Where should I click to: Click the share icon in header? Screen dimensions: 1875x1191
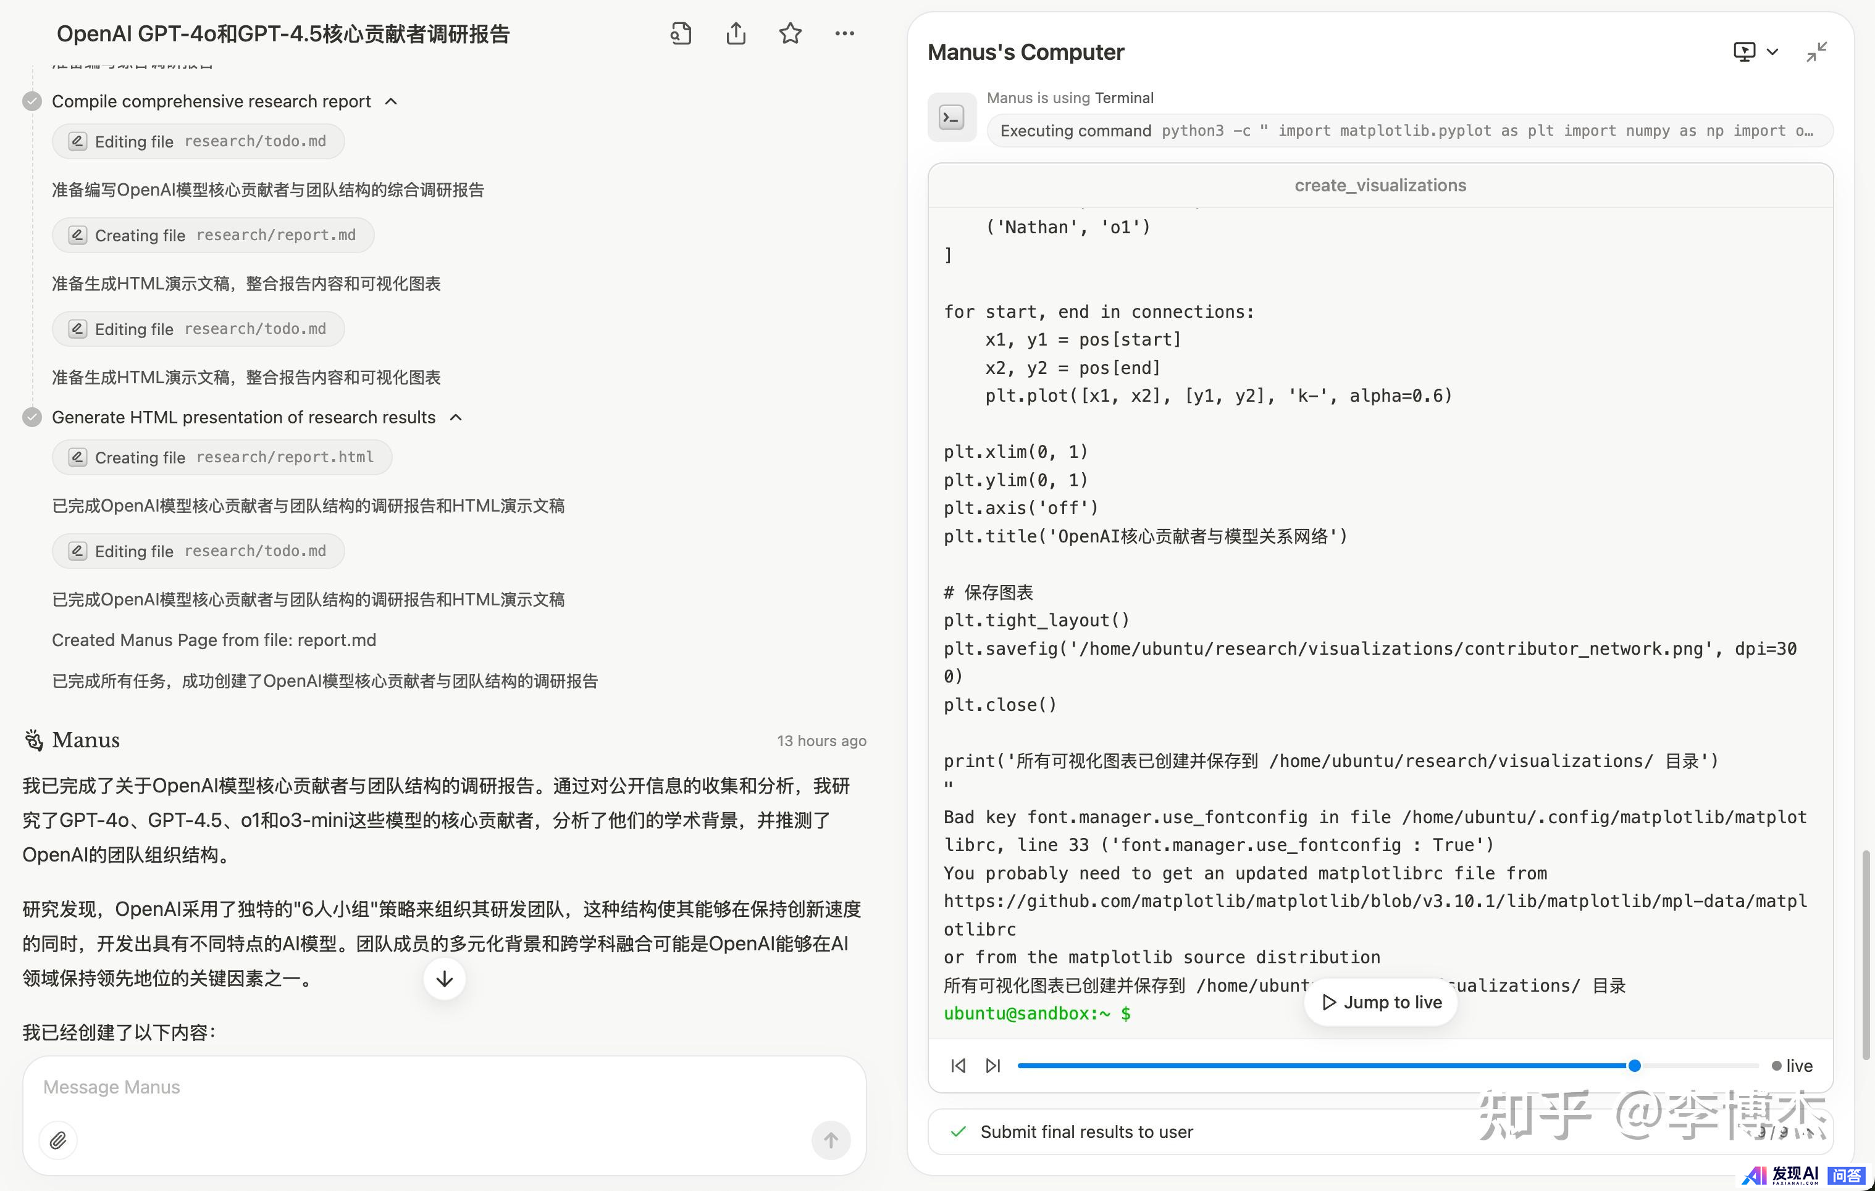point(735,33)
